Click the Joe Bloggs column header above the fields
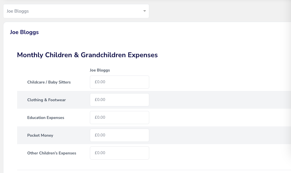The image size is (291, 173). [100, 70]
